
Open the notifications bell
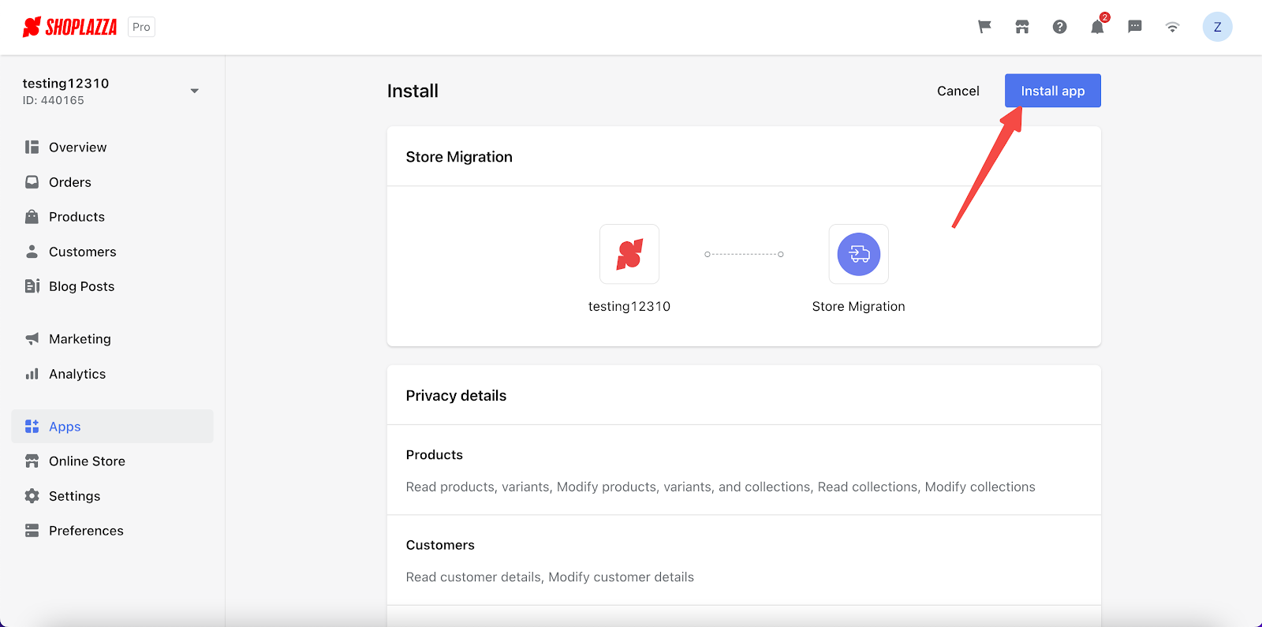tap(1097, 27)
